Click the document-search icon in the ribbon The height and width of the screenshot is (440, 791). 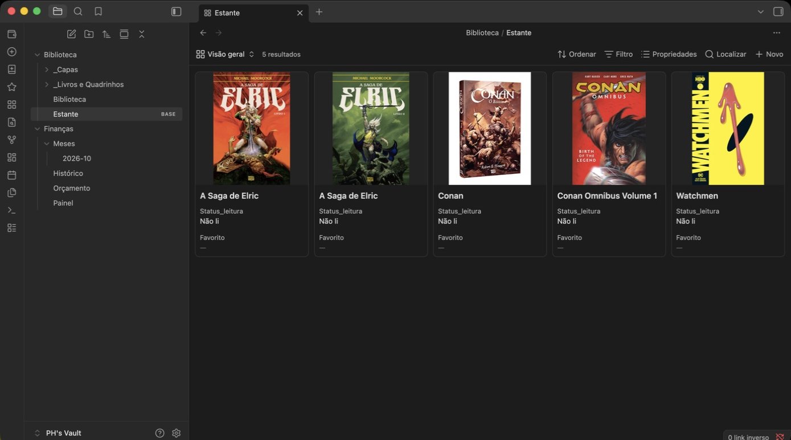pos(12,122)
